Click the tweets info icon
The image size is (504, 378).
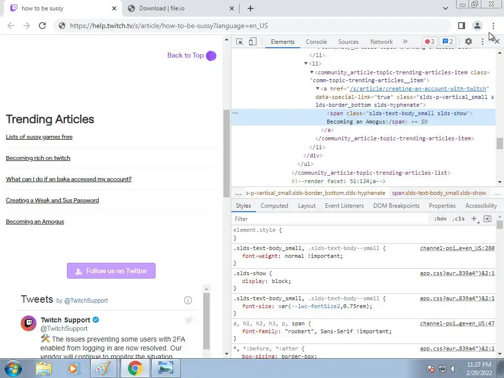click(x=188, y=300)
